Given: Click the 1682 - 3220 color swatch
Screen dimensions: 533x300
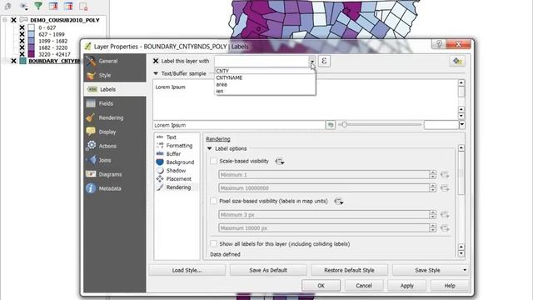Looking at the screenshot, I should click(x=32, y=47).
